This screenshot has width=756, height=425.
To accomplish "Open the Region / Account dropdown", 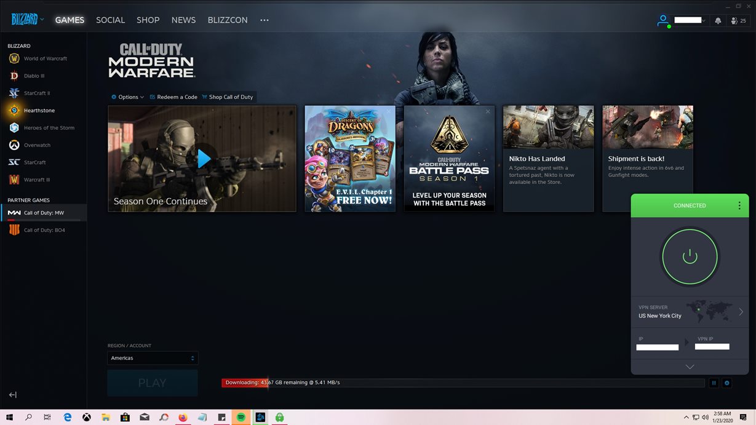I will 153,358.
